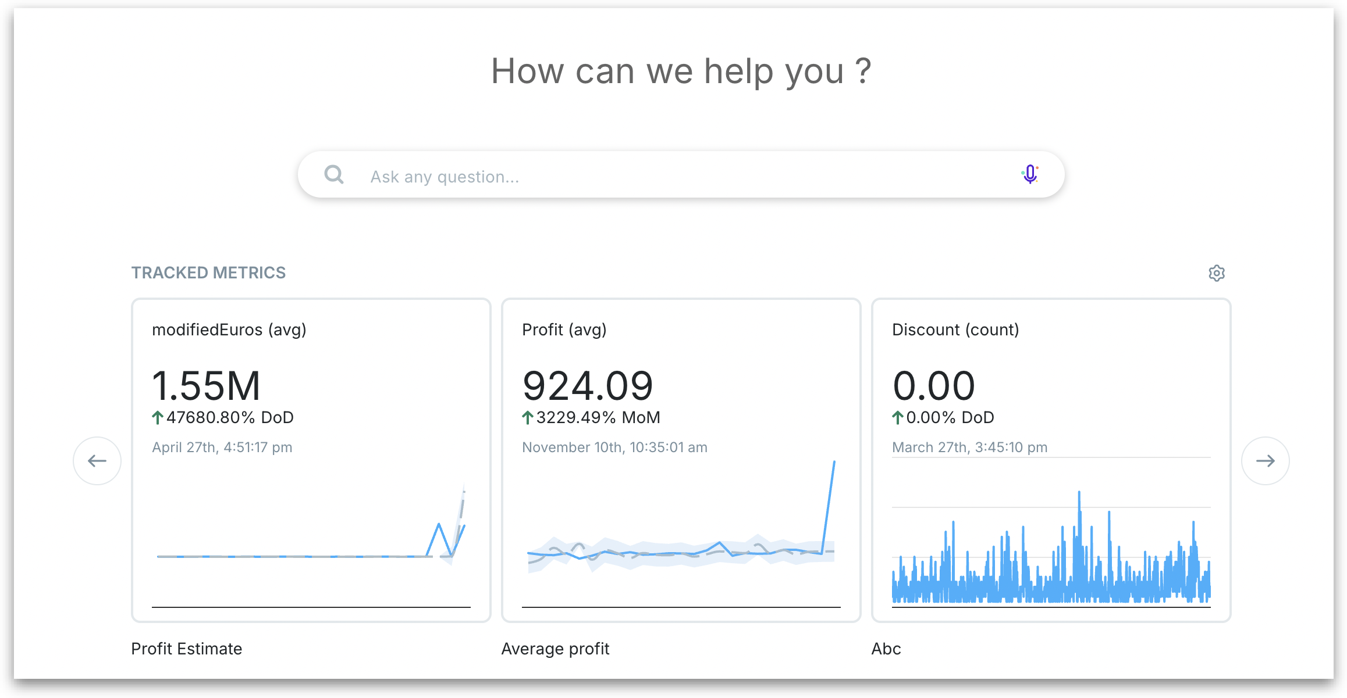Go to previous metrics with left arrow

click(x=97, y=461)
